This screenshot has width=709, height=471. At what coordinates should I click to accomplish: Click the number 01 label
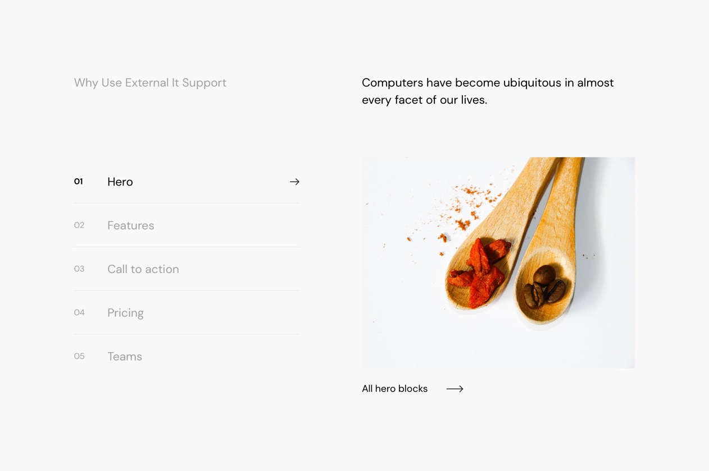click(x=79, y=181)
